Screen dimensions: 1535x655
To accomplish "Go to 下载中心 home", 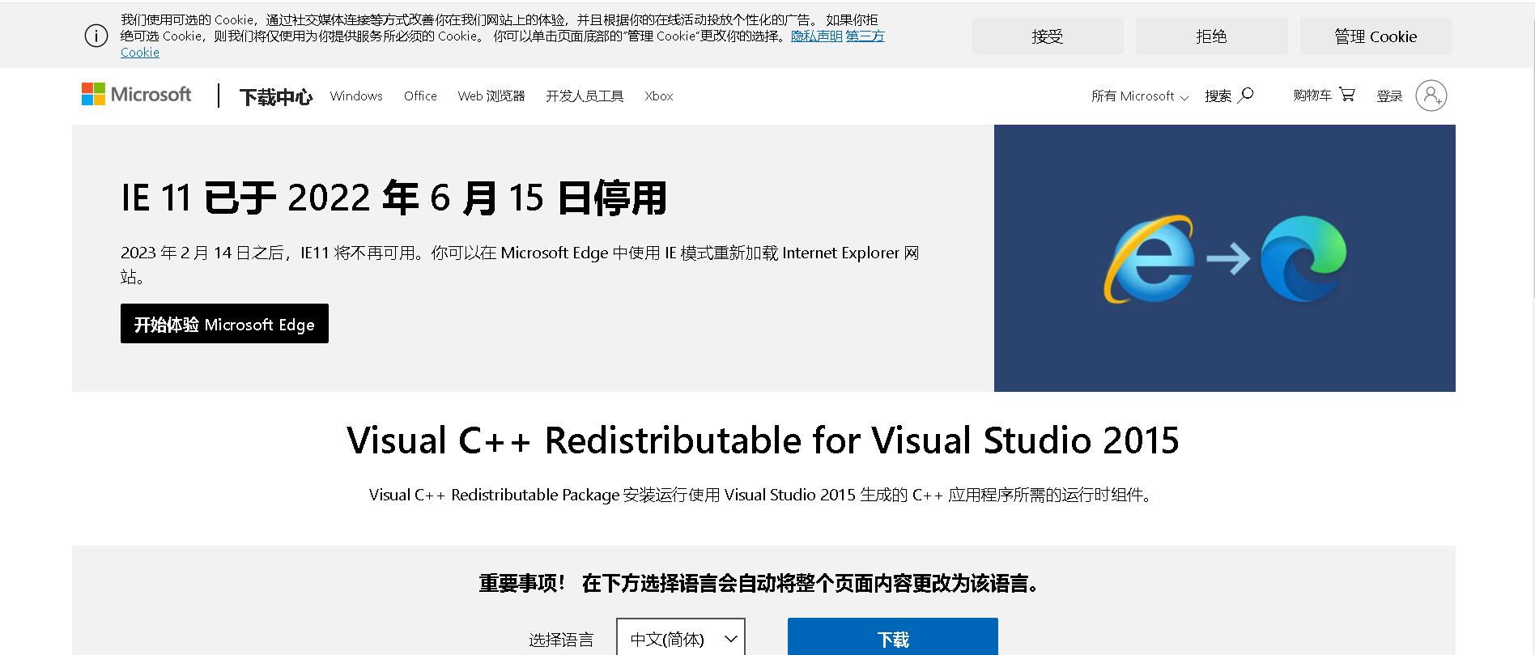I will [x=275, y=97].
